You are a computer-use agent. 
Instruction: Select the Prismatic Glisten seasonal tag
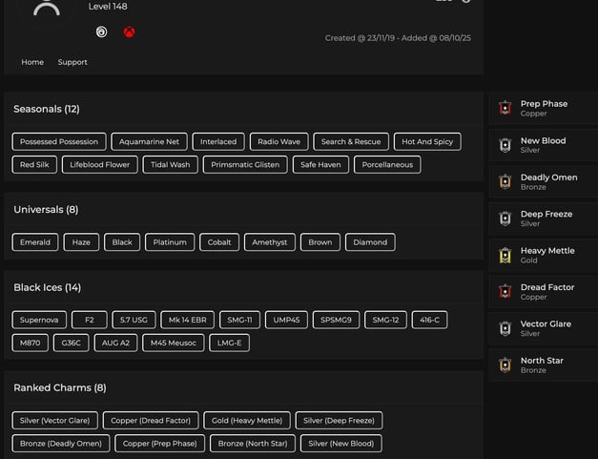coord(245,164)
